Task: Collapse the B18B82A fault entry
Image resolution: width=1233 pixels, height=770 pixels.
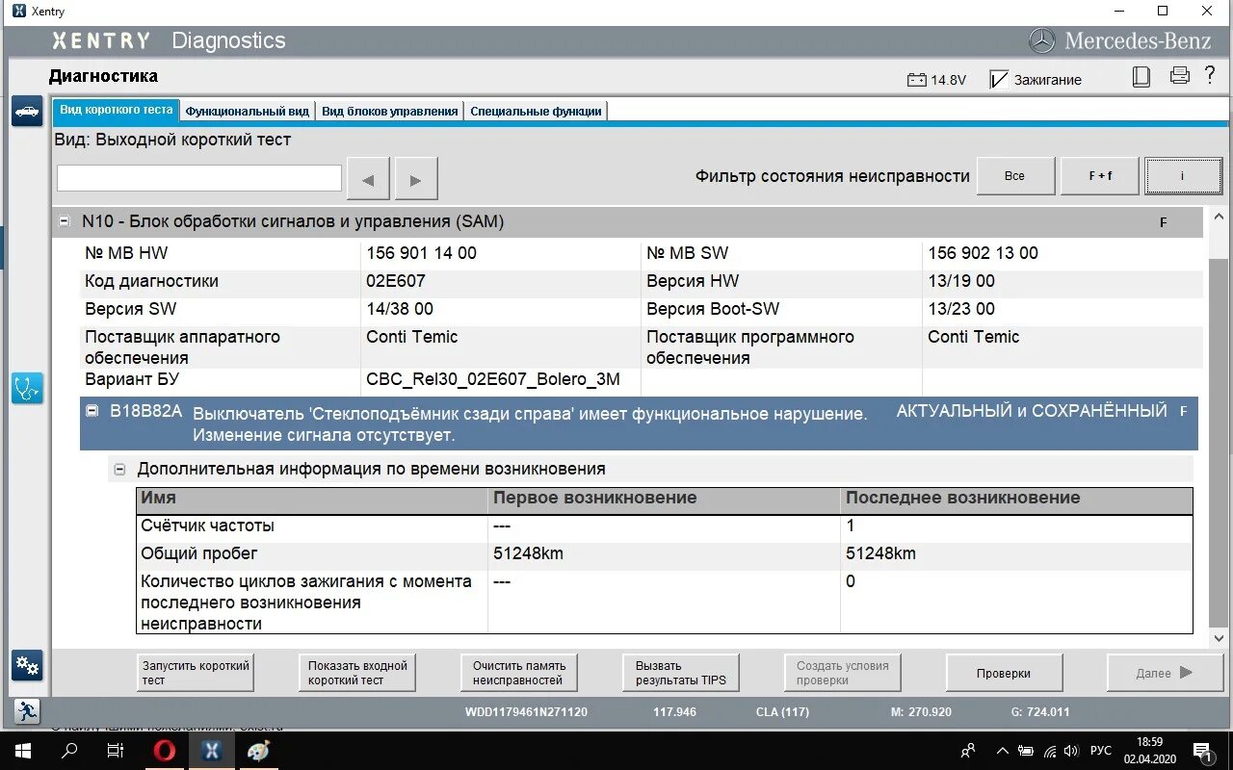Action: tap(92, 411)
